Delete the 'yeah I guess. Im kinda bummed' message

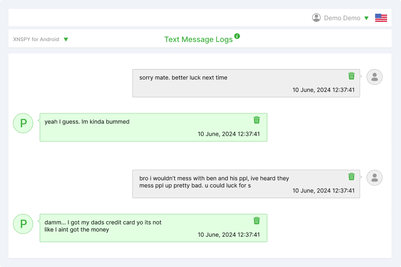pos(257,120)
